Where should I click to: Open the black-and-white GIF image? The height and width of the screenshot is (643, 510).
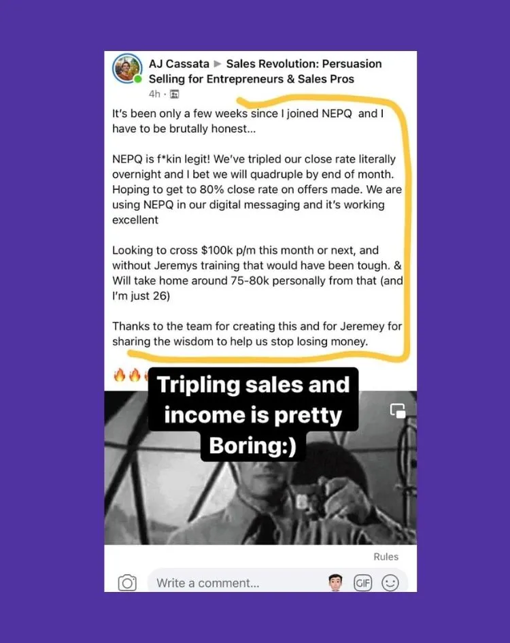coord(260,467)
